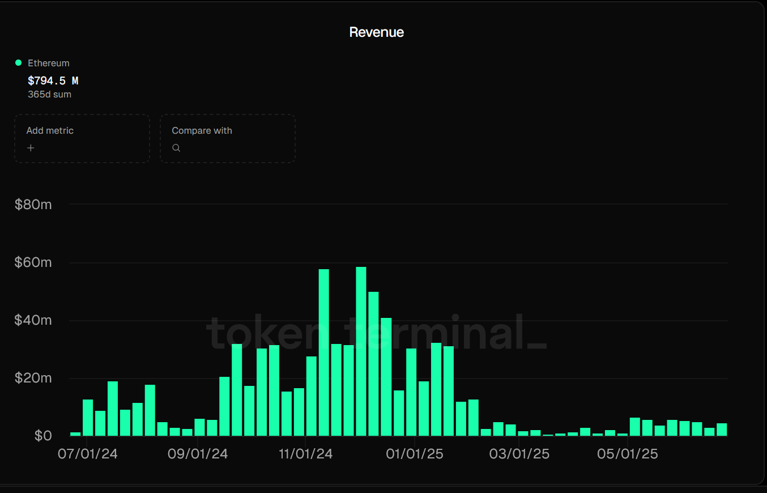Click the 01/01/25 date label
This screenshot has height=493, width=767.
pyautogui.click(x=414, y=454)
